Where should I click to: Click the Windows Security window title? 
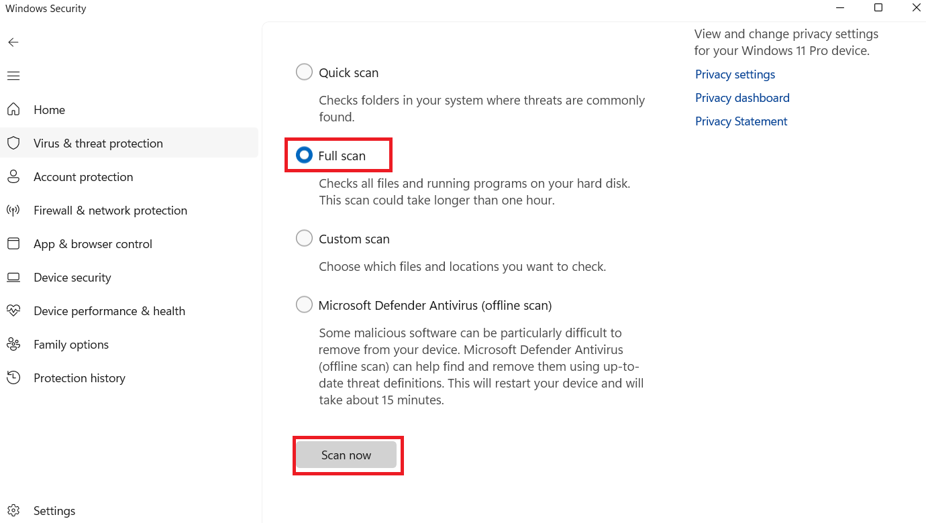(46, 9)
